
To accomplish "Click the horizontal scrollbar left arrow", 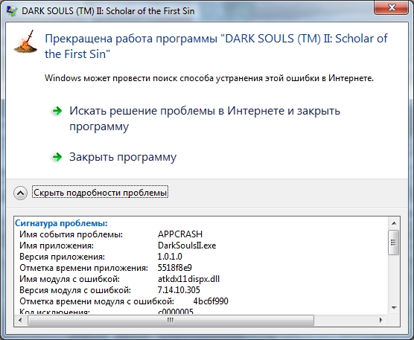I will 20,320.
